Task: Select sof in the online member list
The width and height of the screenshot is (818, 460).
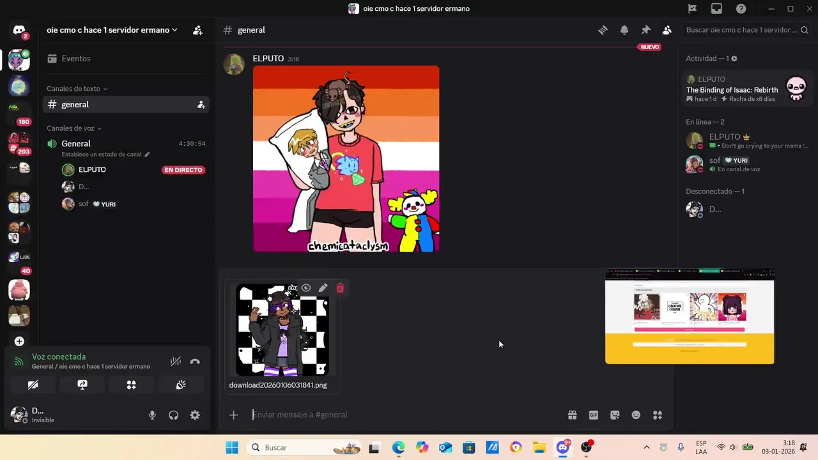Action: pos(748,164)
